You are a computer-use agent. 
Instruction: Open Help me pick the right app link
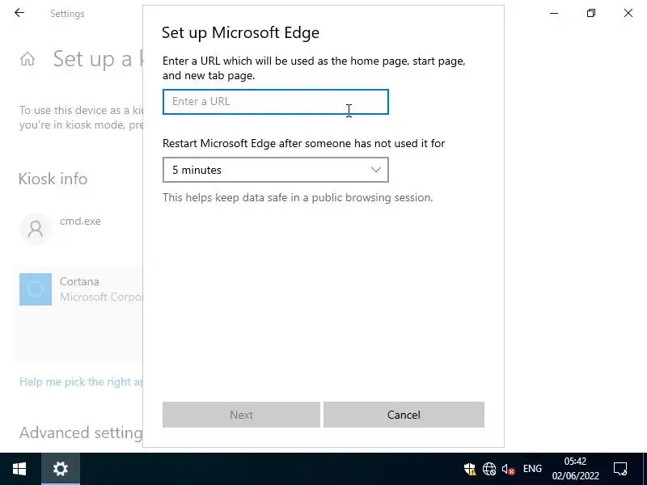coord(81,382)
